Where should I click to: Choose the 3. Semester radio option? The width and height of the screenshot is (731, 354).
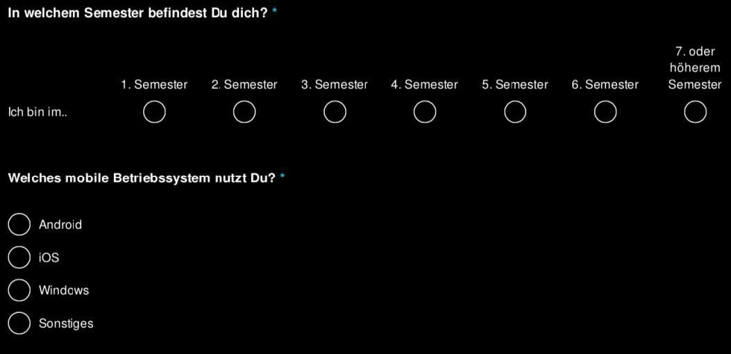tap(335, 112)
